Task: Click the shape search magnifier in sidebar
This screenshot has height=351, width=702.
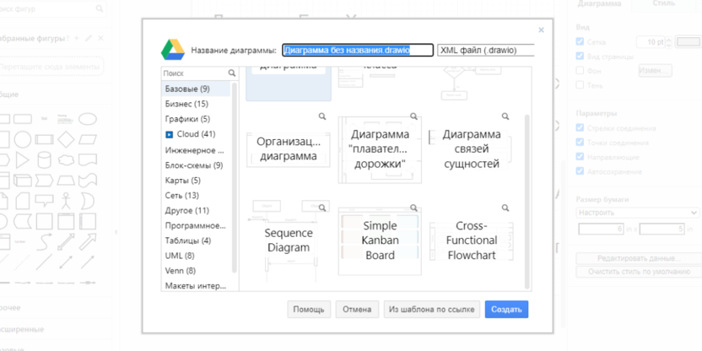Action: pyautogui.click(x=99, y=8)
